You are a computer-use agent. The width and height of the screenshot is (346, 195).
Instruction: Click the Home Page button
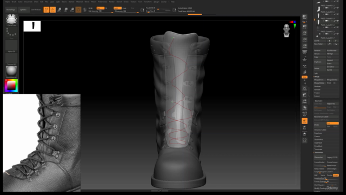11,10
